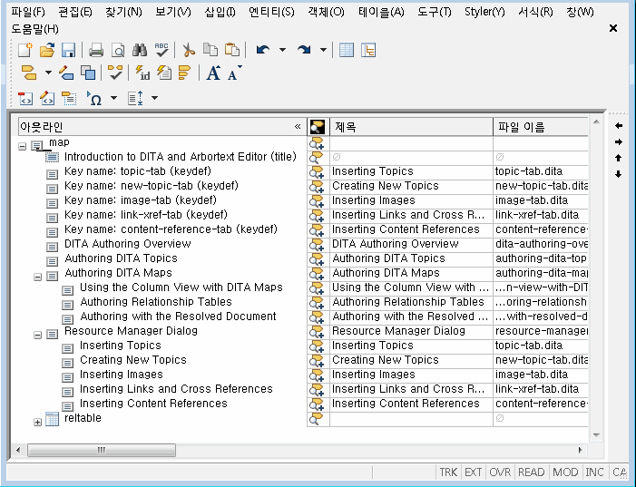The image size is (636, 487).
Task: Click the Open file folder icon
Action: coord(47,50)
